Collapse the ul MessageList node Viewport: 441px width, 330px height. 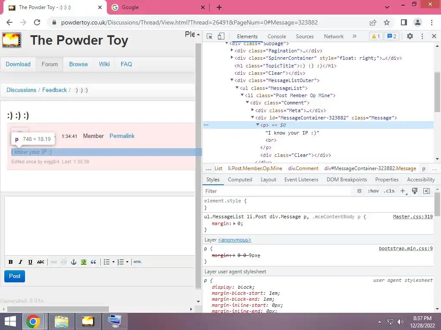(237, 88)
